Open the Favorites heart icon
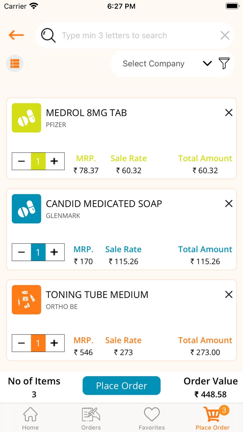 point(152,418)
